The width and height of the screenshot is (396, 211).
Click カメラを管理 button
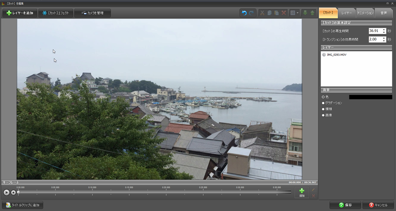click(92, 13)
